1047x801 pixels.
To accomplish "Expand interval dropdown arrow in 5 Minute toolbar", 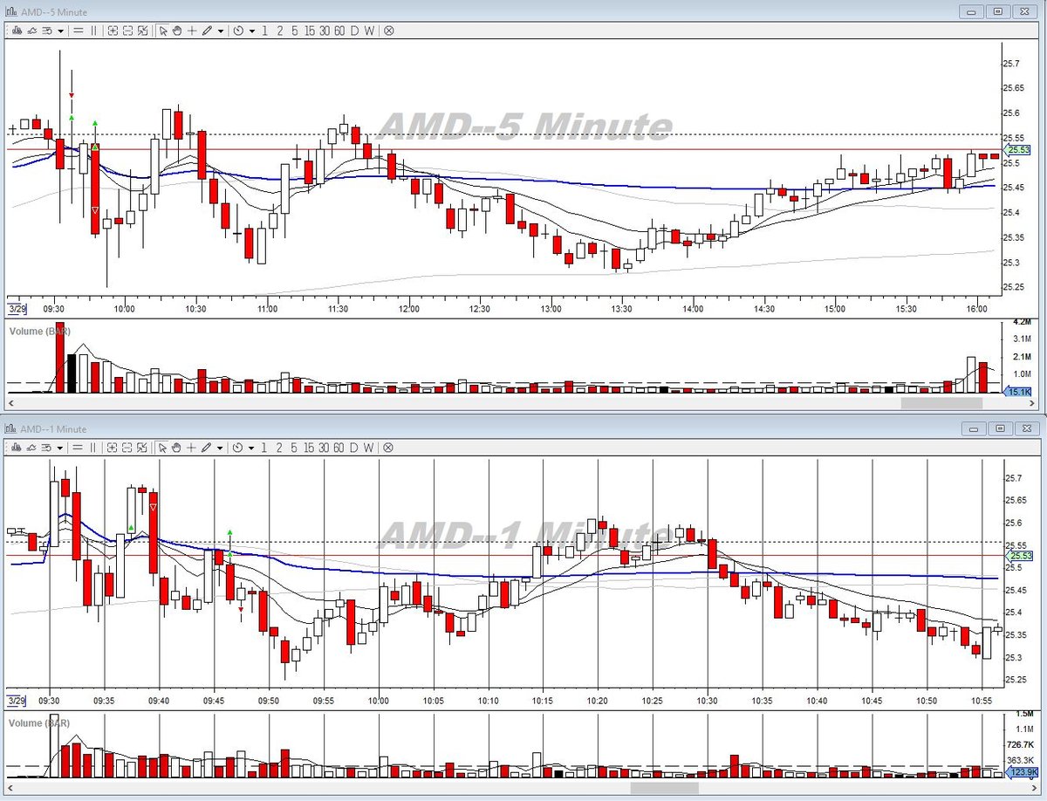I will [252, 31].
